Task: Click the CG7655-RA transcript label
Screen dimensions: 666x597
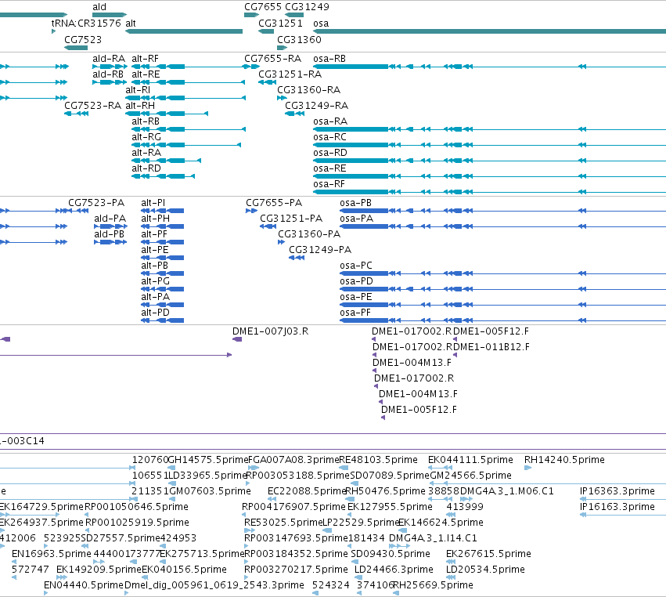Action: (272, 59)
